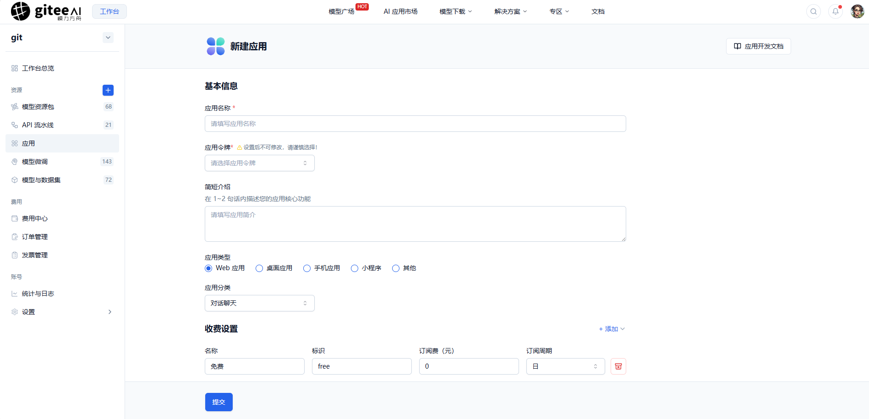
Task: Click the 68 count badge
Action: click(109, 107)
